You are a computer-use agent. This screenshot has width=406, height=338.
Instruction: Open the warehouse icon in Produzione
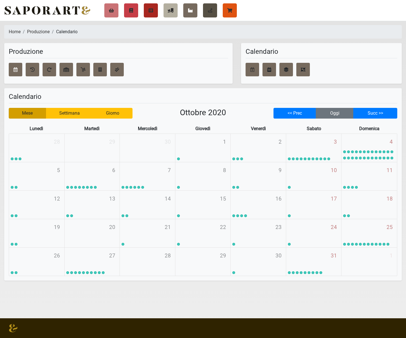pos(66,70)
